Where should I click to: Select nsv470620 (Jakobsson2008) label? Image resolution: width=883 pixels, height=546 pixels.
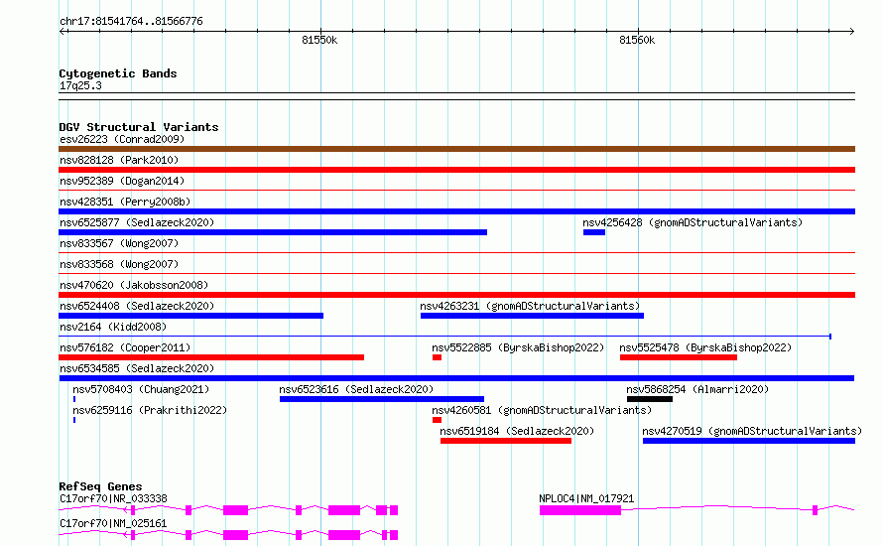(134, 285)
